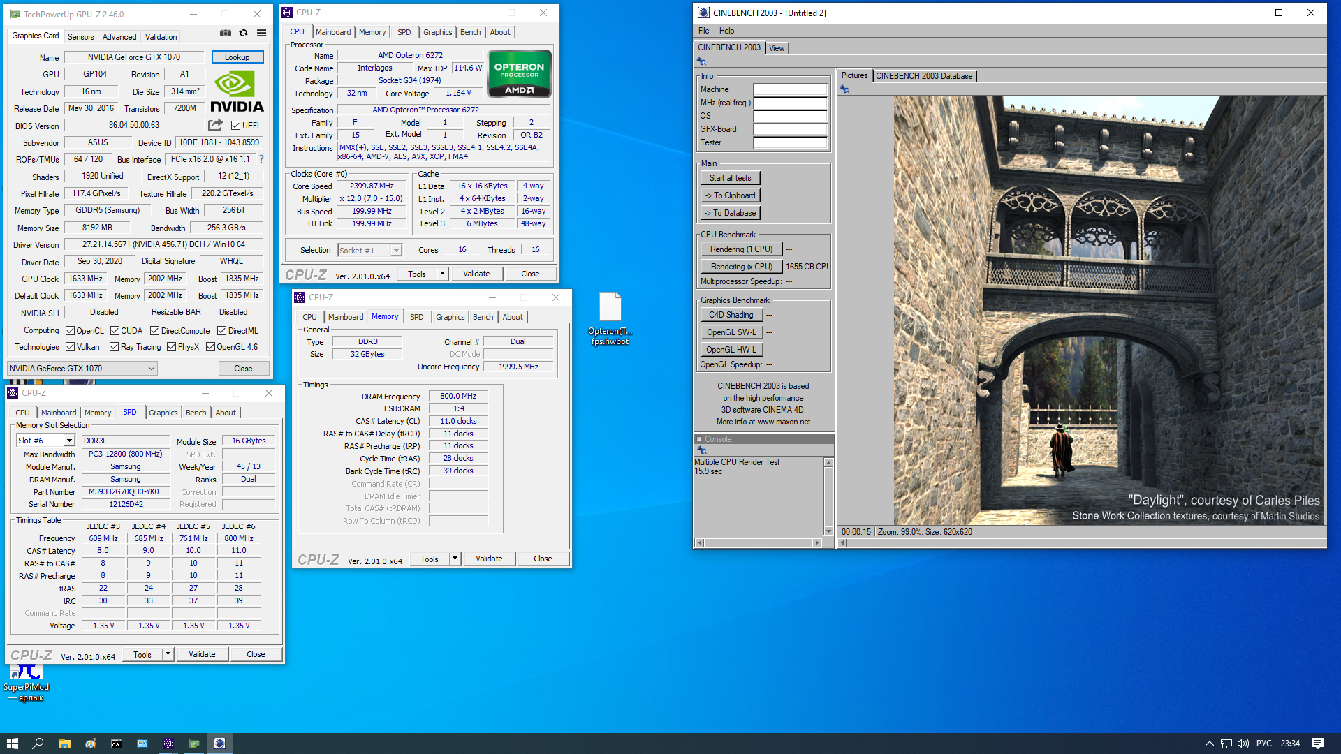This screenshot has width=1341, height=754.
Task: Expand Tools arrow in CPU-Z Memory window
Action: click(455, 559)
